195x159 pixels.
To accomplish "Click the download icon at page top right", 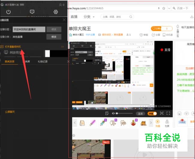I will point(192,17).
